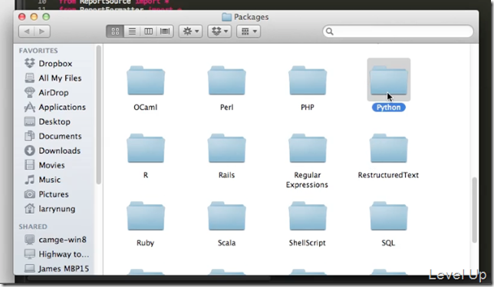Select the Regular Expressions folder
494x287 pixels.
pyautogui.click(x=308, y=148)
